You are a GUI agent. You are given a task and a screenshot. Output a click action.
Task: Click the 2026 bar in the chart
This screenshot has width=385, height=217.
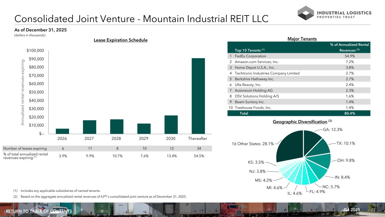(x=62, y=131)
